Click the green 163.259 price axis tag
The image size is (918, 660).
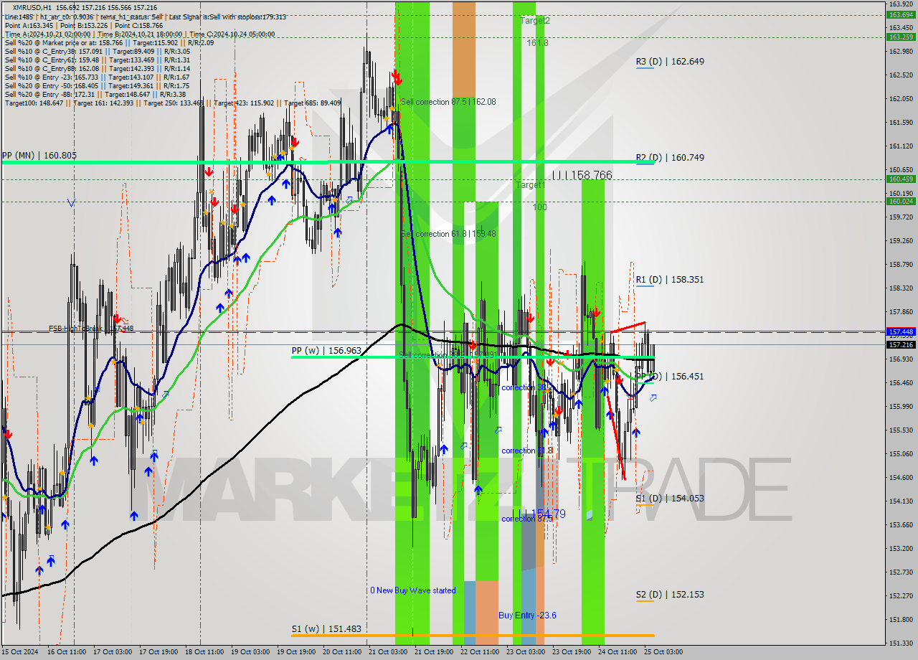coord(901,37)
